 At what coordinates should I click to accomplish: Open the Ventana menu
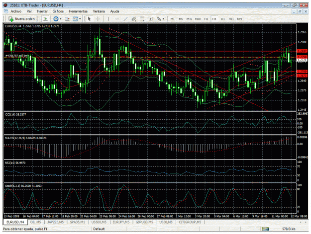click(99, 11)
